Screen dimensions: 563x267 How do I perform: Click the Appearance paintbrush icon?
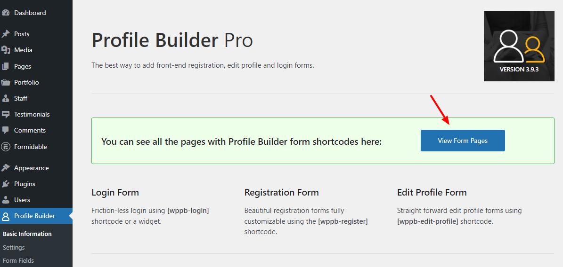tap(6, 168)
